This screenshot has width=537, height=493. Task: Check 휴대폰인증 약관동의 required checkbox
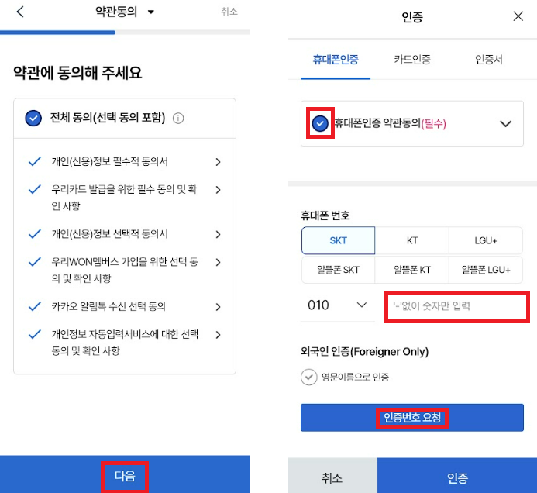pos(320,123)
